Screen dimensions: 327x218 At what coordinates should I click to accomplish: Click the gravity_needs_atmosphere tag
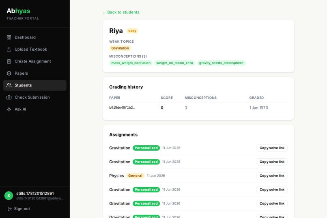tap(221, 63)
